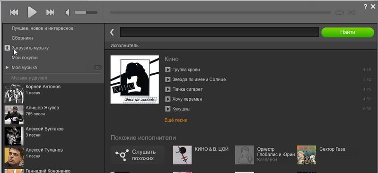378x173 pixels.
Task: Select the Хочу перемен song title
Action: click(x=187, y=99)
